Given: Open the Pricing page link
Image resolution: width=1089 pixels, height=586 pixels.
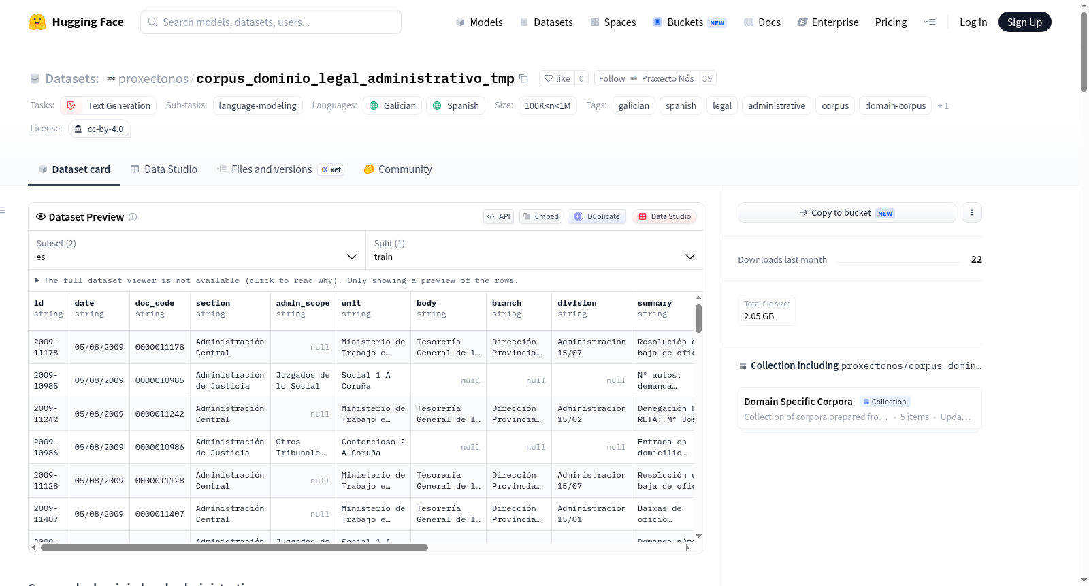Looking at the screenshot, I should pyautogui.click(x=890, y=22).
